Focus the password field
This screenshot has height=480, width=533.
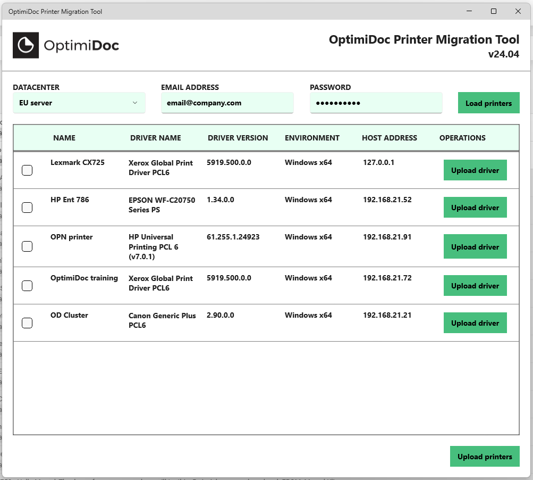point(376,103)
